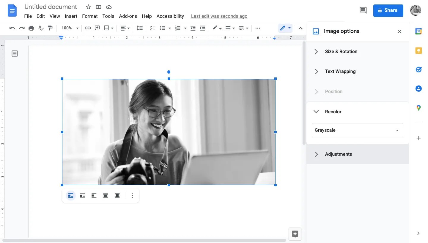Image resolution: width=428 pixels, height=243 pixels.
Task: Open version history via 'Last edit was seconds ago'
Action: click(219, 16)
